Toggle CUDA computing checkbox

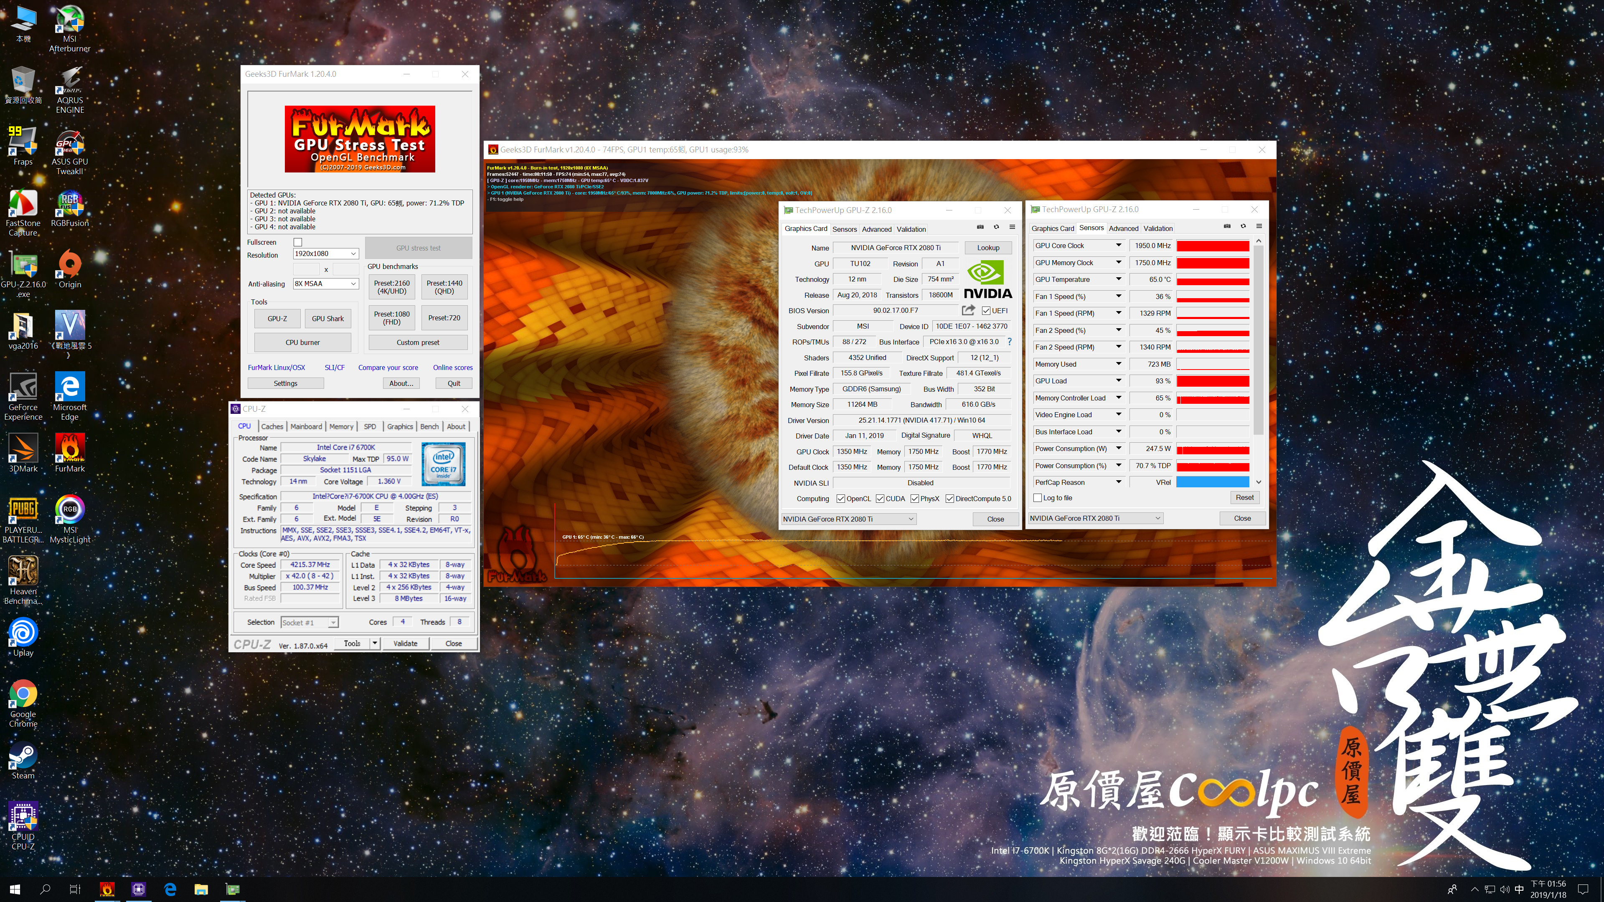[x=880, y=499]
